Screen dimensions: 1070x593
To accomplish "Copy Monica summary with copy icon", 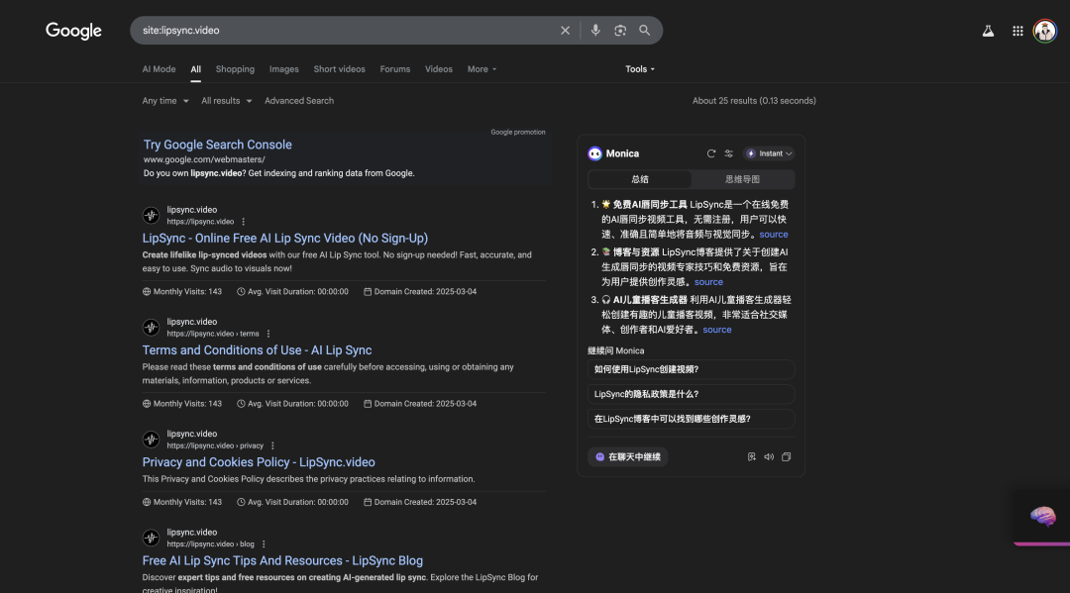I will 786,456.
